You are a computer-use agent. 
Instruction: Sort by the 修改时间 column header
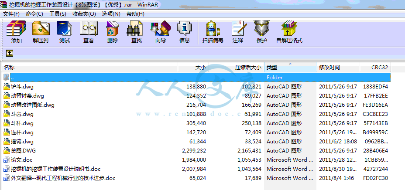[338, 68]
